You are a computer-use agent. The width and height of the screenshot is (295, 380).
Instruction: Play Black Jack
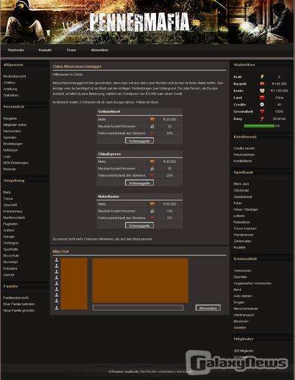(x=241, y=184)
